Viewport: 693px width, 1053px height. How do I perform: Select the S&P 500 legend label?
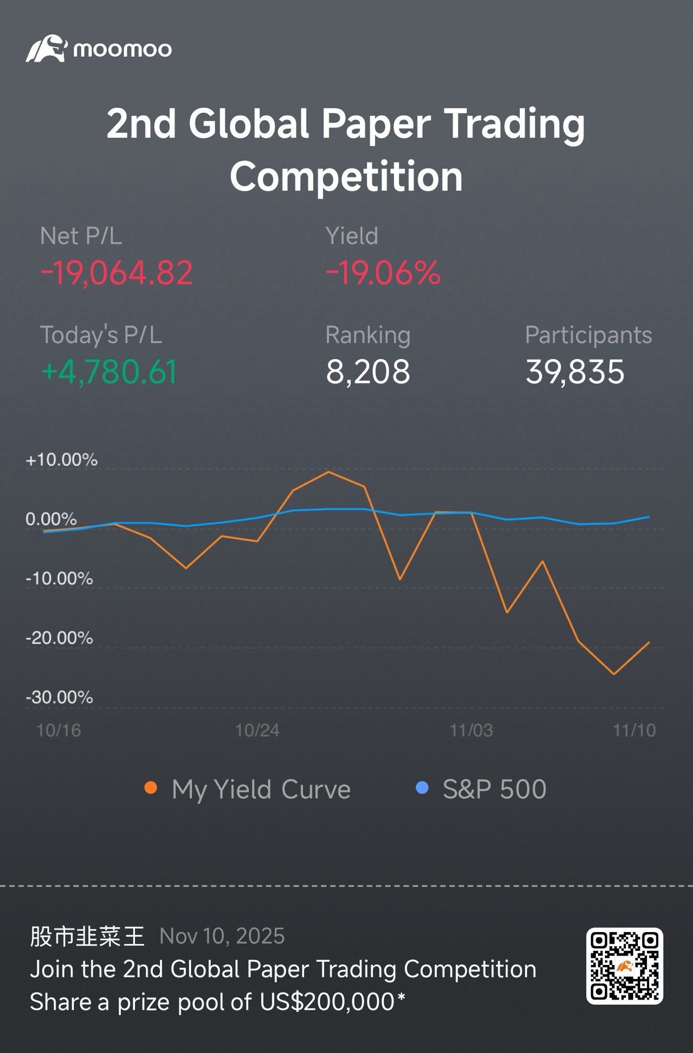(x=495, y=789)
